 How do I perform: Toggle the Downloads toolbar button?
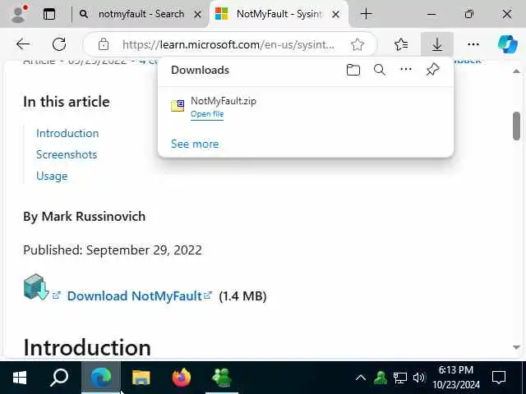click(437, 44)
